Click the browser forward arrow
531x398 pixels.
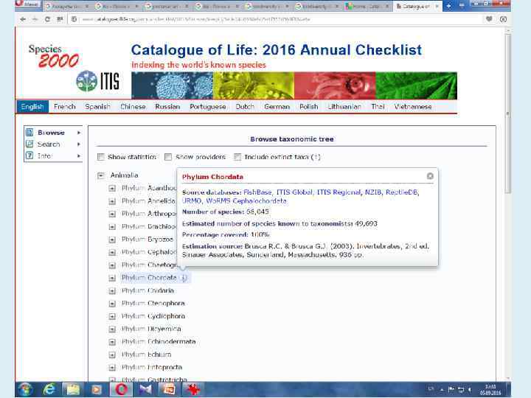coord(35,19)
